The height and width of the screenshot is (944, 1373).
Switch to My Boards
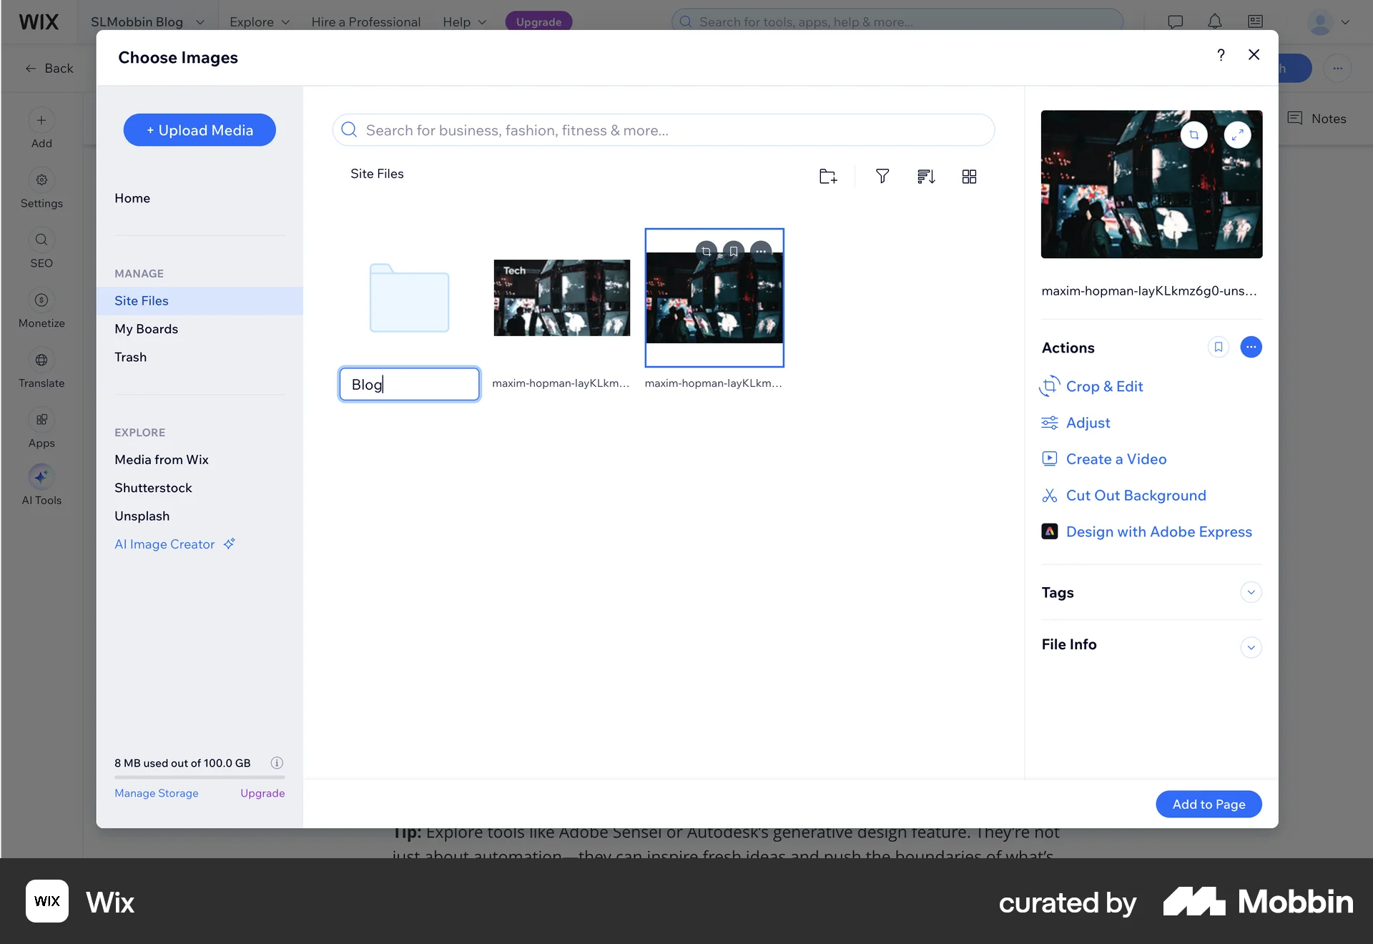pyautogui.click(x=146, y=329)
